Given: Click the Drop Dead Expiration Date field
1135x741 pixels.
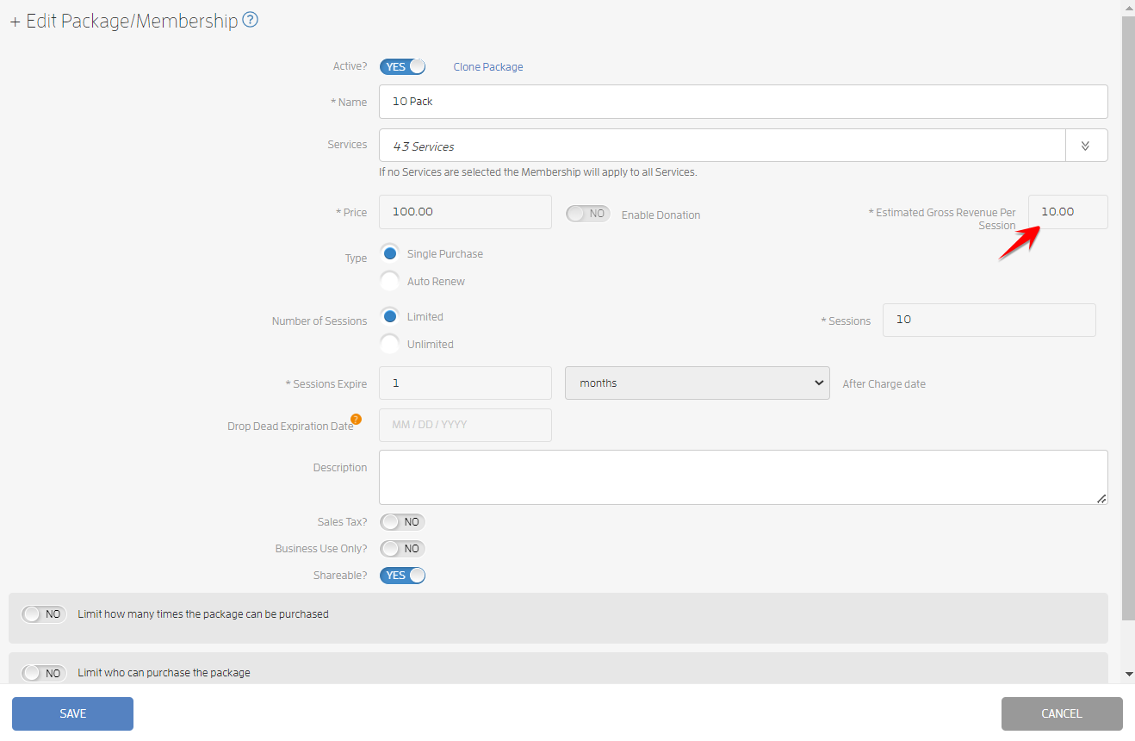Looking at the screenshot, I should click(x=465, y=425).
